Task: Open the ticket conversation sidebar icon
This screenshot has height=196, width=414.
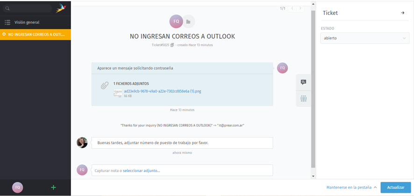Action: [303, 82]
